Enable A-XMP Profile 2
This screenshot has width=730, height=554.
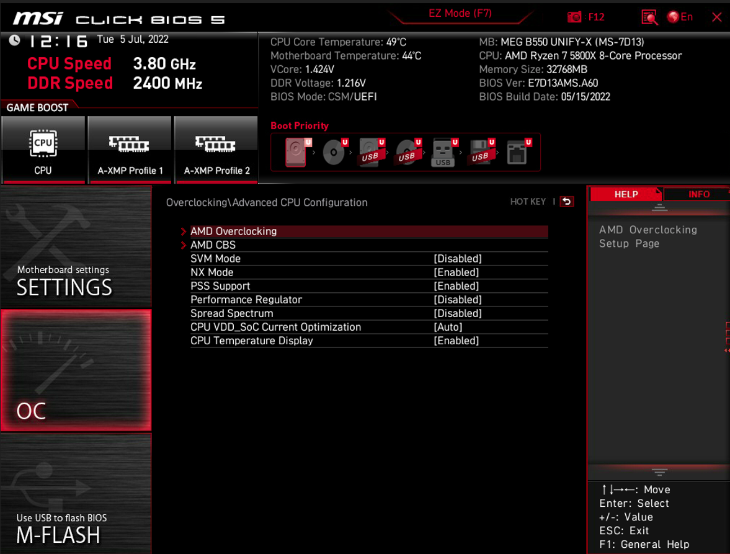216,150
